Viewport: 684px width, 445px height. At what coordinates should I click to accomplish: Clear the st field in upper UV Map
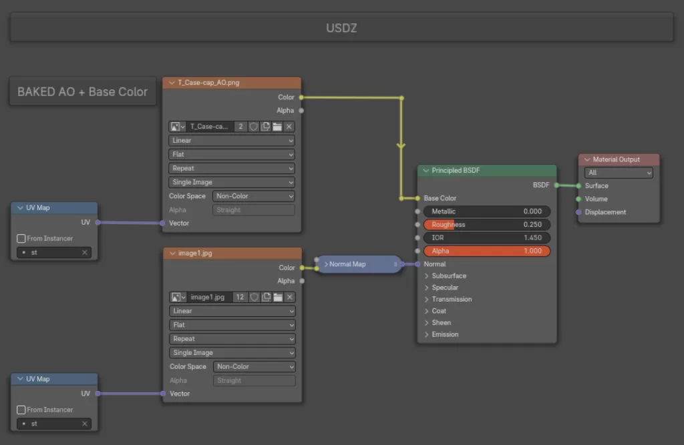point(85,253)
